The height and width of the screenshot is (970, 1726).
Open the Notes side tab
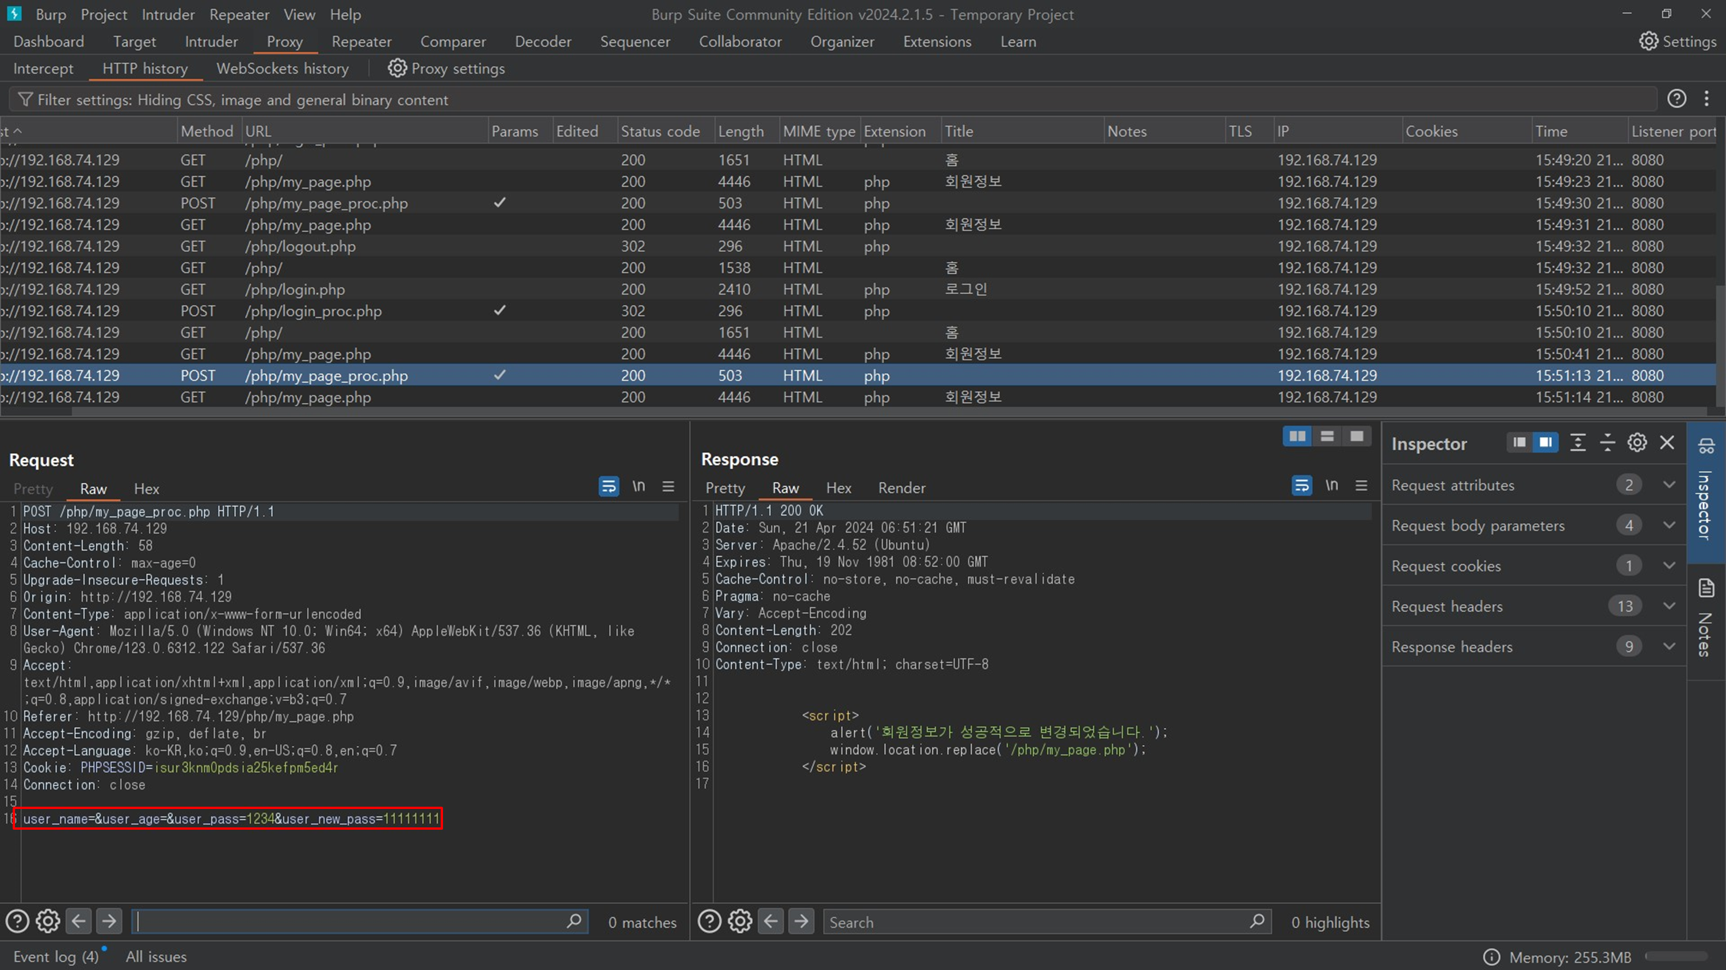click(x=1706, y=619)
